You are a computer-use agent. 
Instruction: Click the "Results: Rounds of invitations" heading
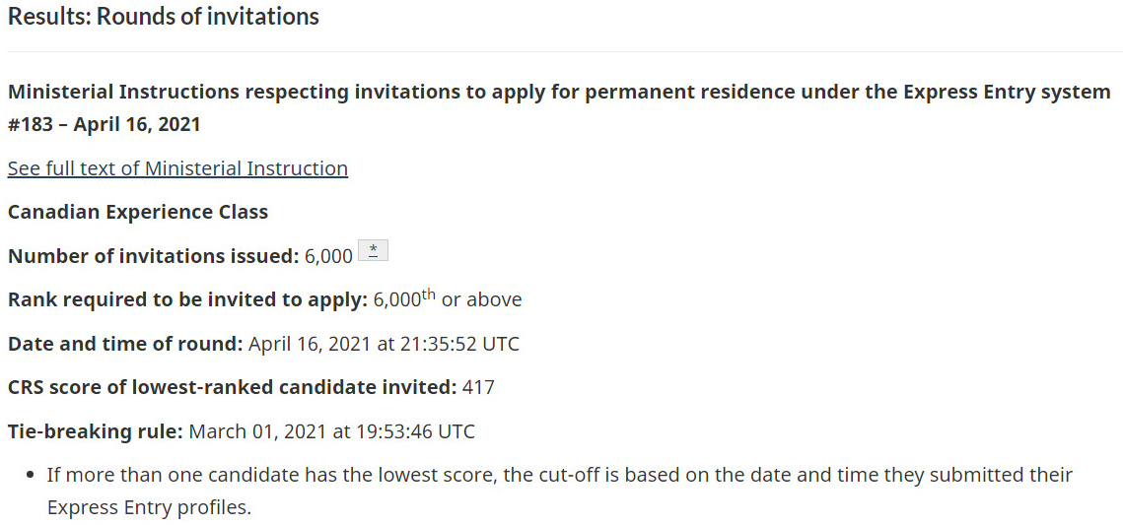click(164, 17)
